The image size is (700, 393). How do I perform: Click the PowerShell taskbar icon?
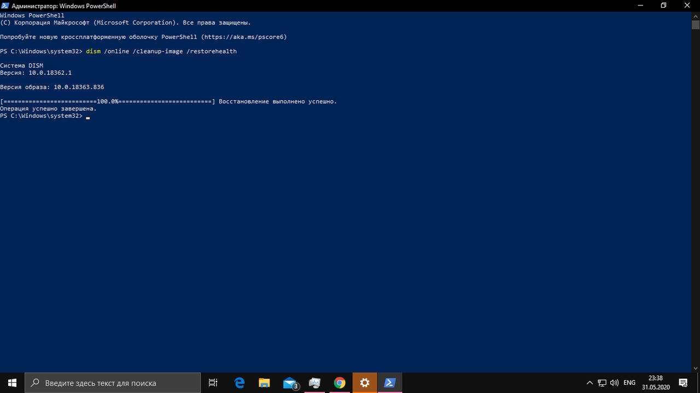390,383
